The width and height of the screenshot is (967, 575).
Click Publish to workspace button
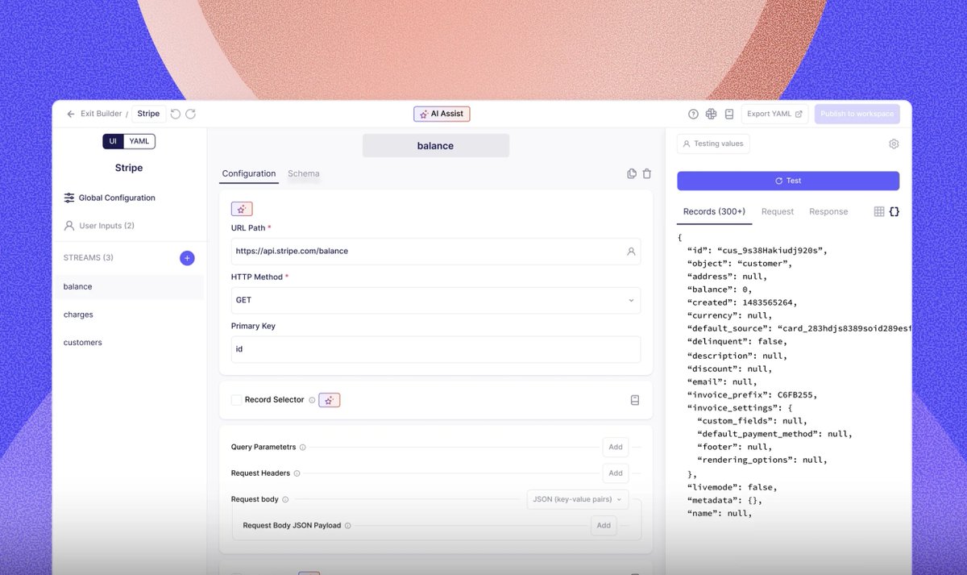(857, 114)
